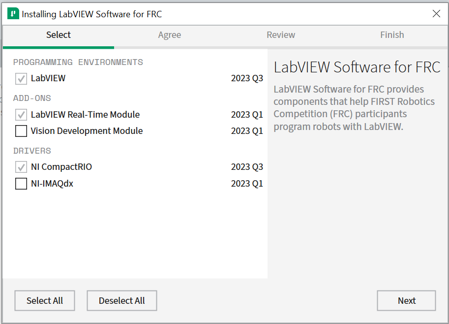Switch to the Finish tab
The image size is (449, 324).
[x=392, y=35]
